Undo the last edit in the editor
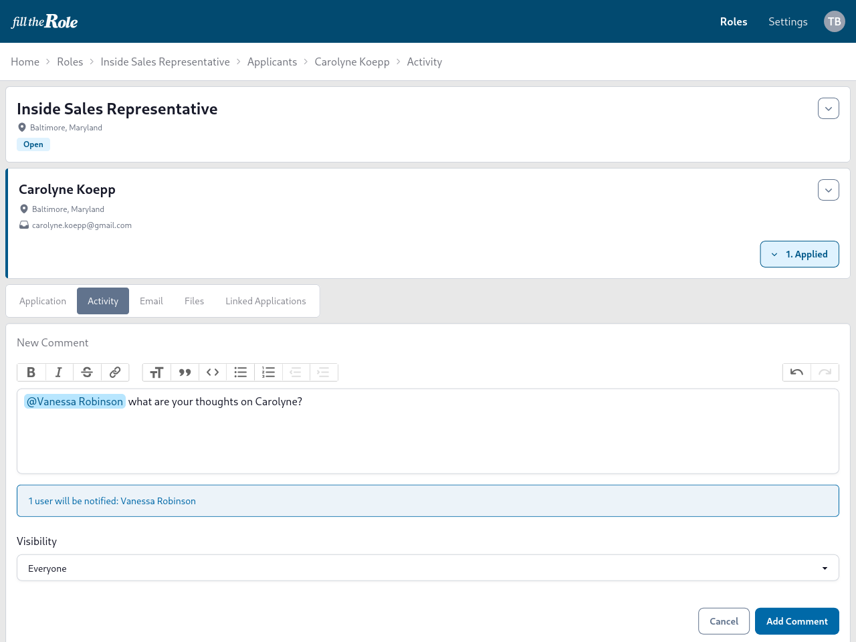Viewport: 856px width, 642px height. tap(796, 372)
